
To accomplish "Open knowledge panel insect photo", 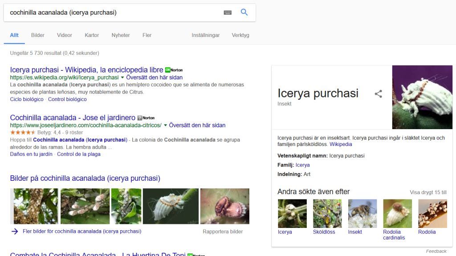I will coord(422,97).
